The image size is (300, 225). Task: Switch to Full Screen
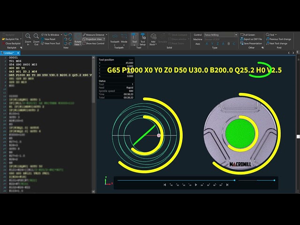[247, 35]
